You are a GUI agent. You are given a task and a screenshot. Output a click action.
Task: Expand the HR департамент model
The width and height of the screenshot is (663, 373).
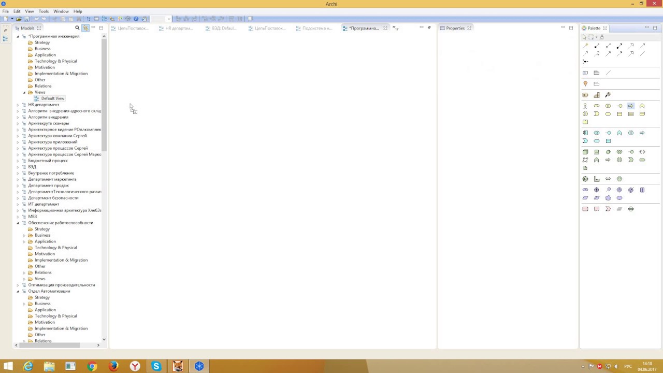point(18,105)
